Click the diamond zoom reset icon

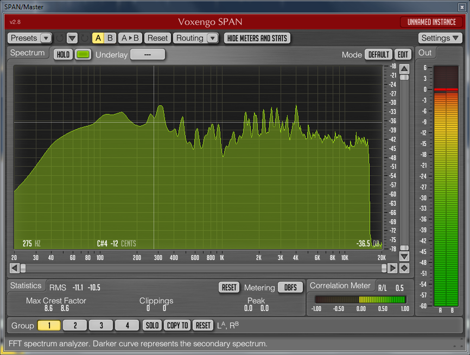(404, 268)
